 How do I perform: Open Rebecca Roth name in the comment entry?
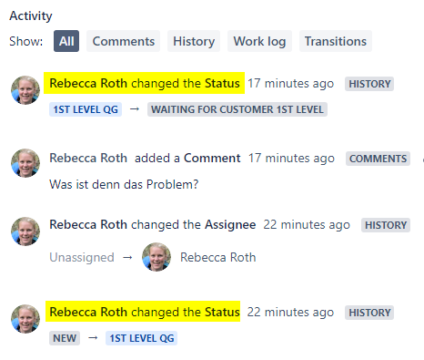point(88,158)
